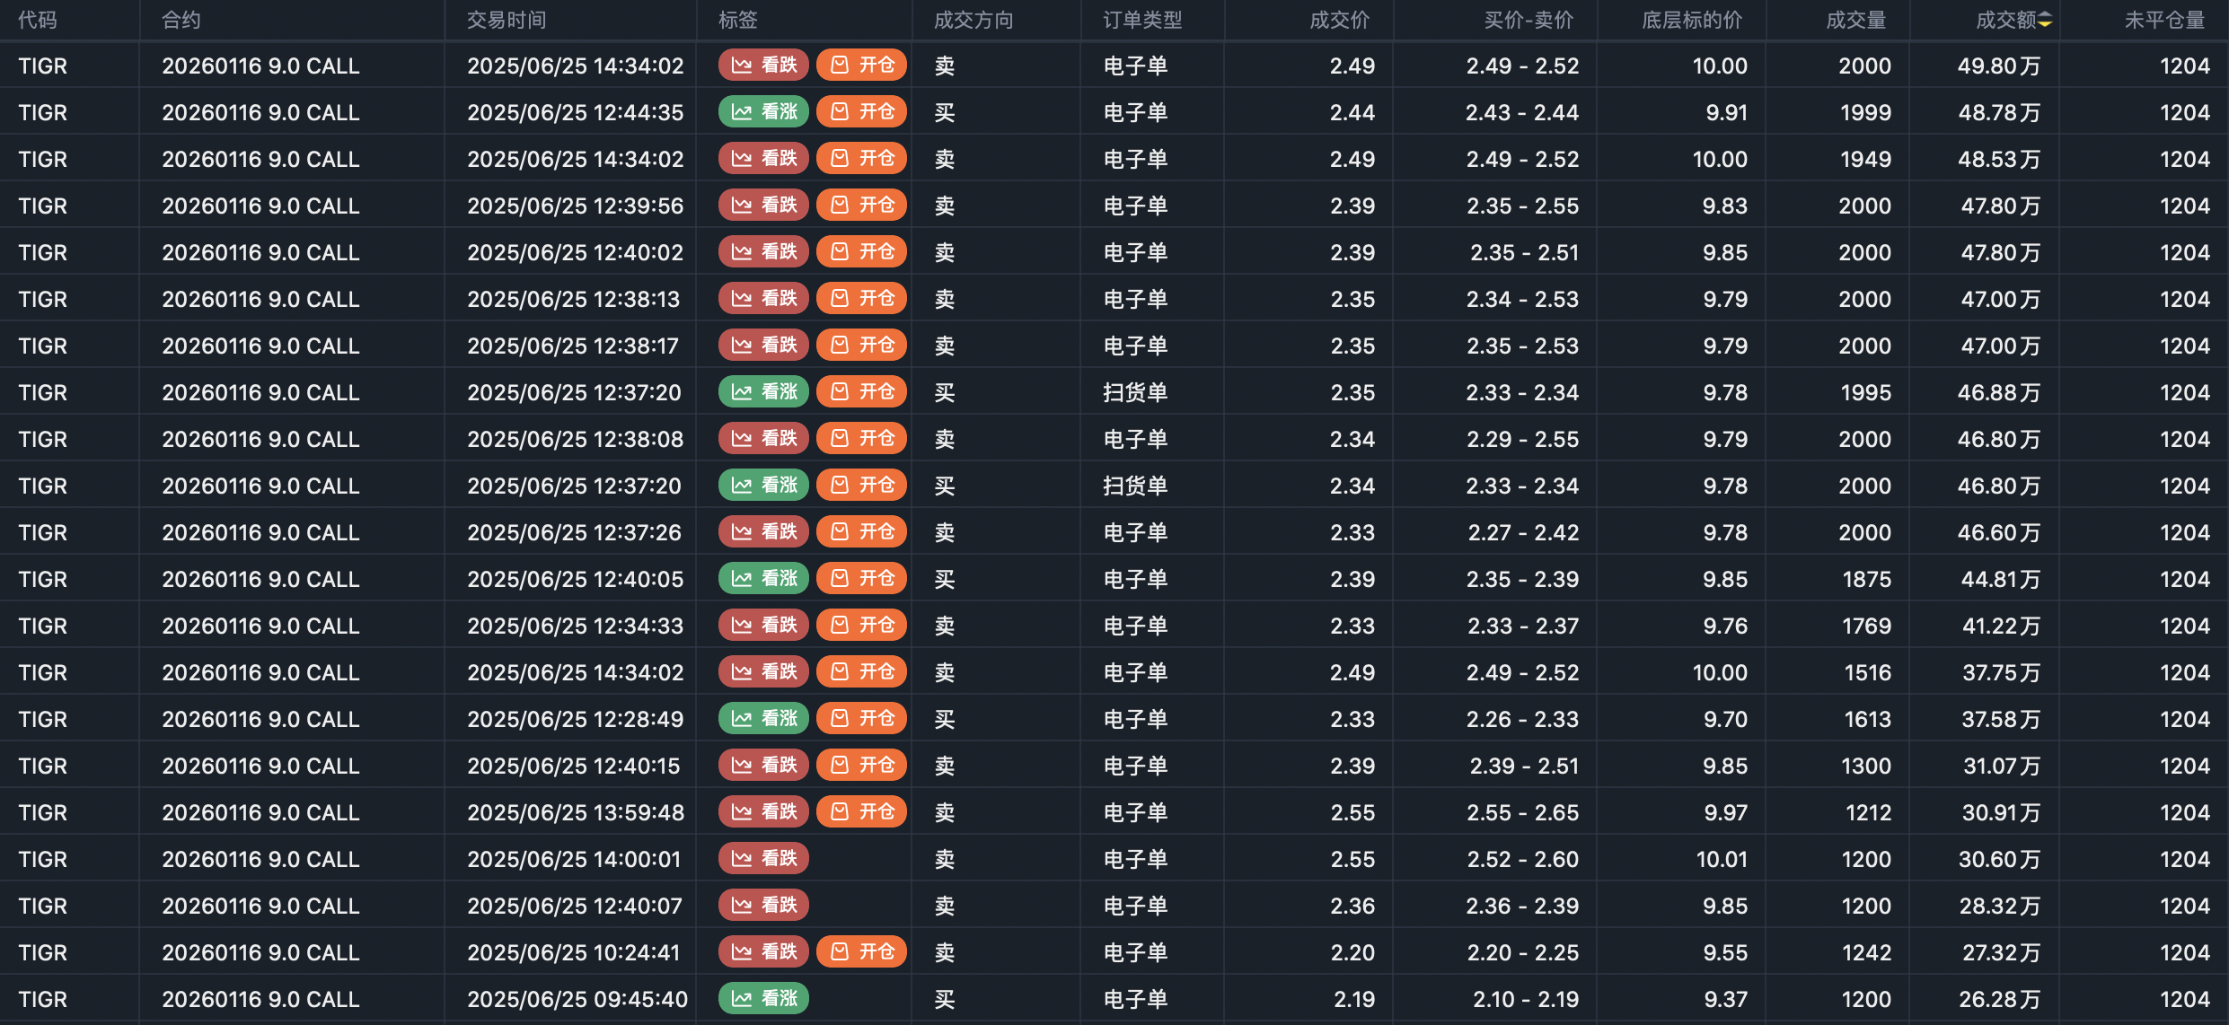This screenshot has height=1025, width=2229.
Task: Click the 2.55 - 2.65 bid-ask cell
Action: tap(1523, 812)
